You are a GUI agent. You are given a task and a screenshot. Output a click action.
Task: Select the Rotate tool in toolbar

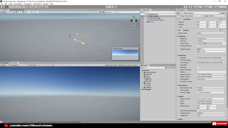point(10,7)
